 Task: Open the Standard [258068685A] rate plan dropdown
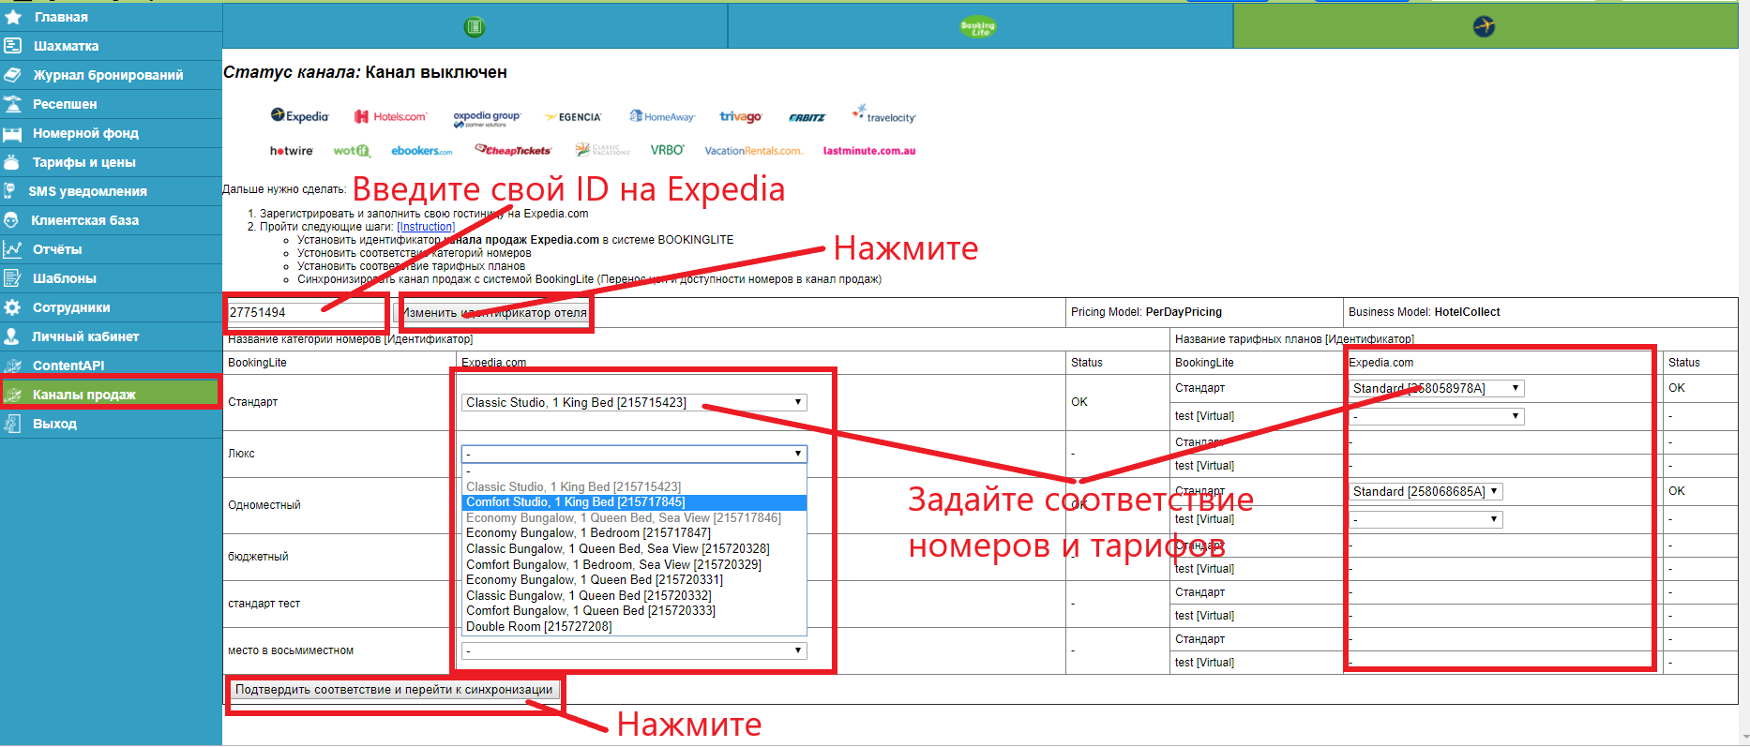1426,491
